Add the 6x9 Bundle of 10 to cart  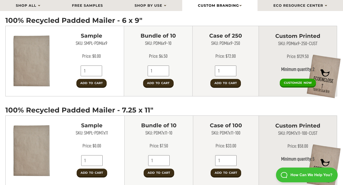pyautogui.click(x=158, y=83)
